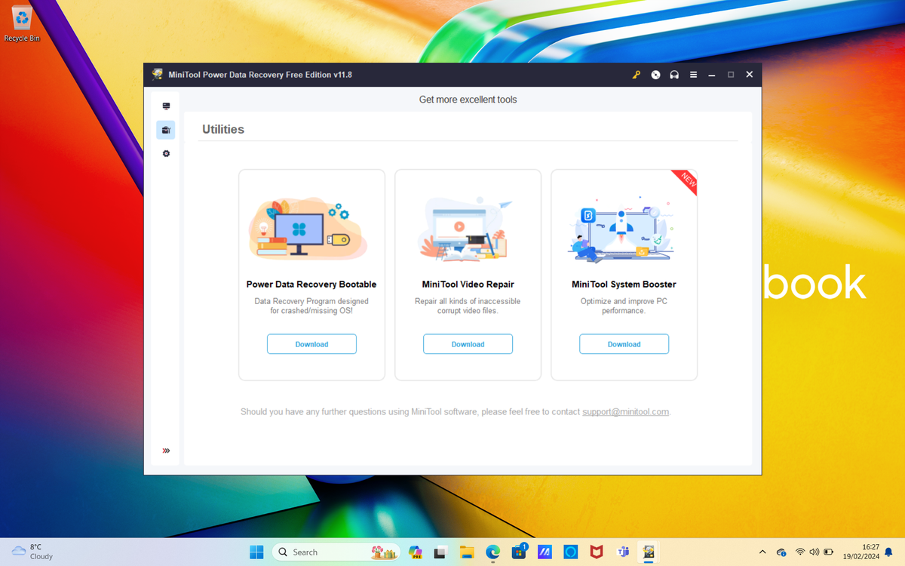This screenshot has height=566, width=905.
Task: Launch Microsoft Edge from taskbar
Action: [492, 552]
